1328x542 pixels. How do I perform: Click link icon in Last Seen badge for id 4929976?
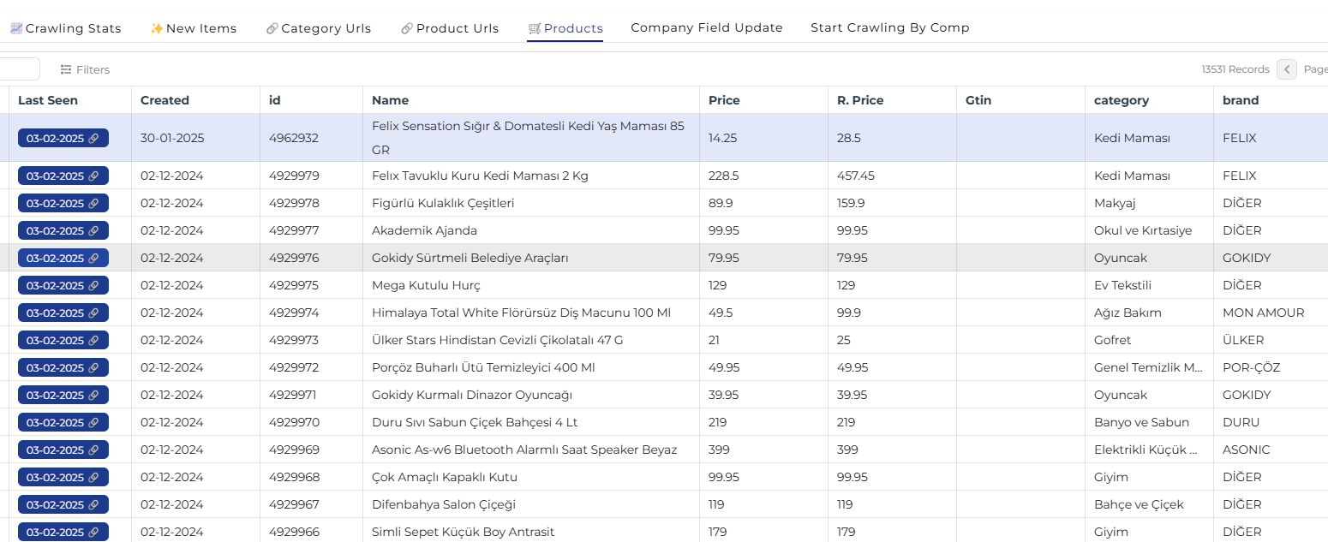point(94,258)
